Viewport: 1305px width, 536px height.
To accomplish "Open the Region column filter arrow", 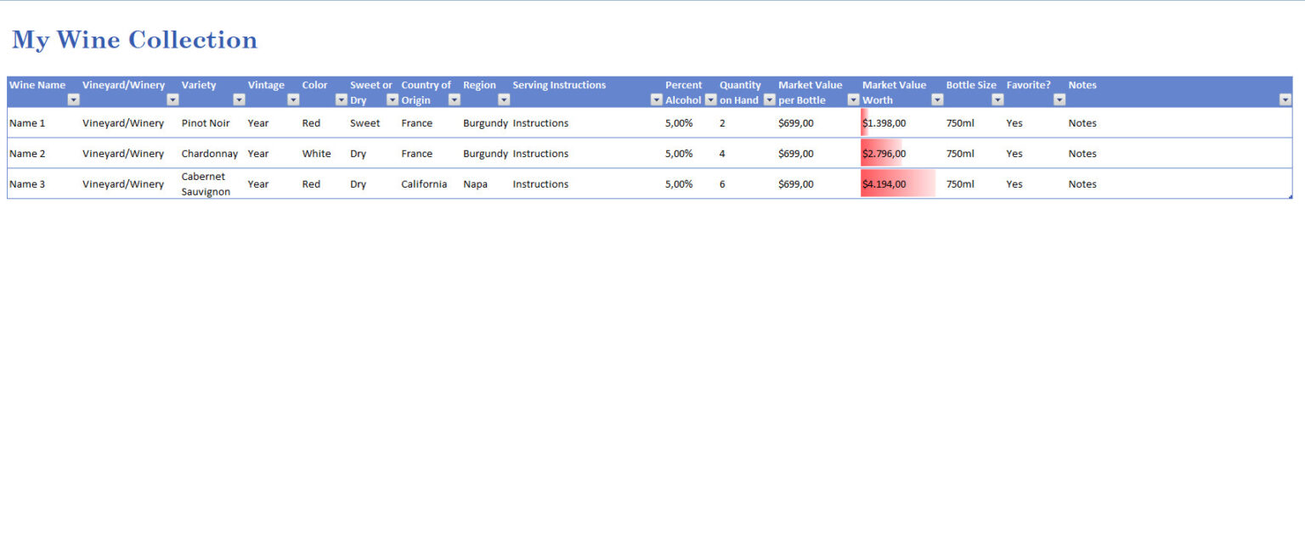I will [x=504, y=99].
